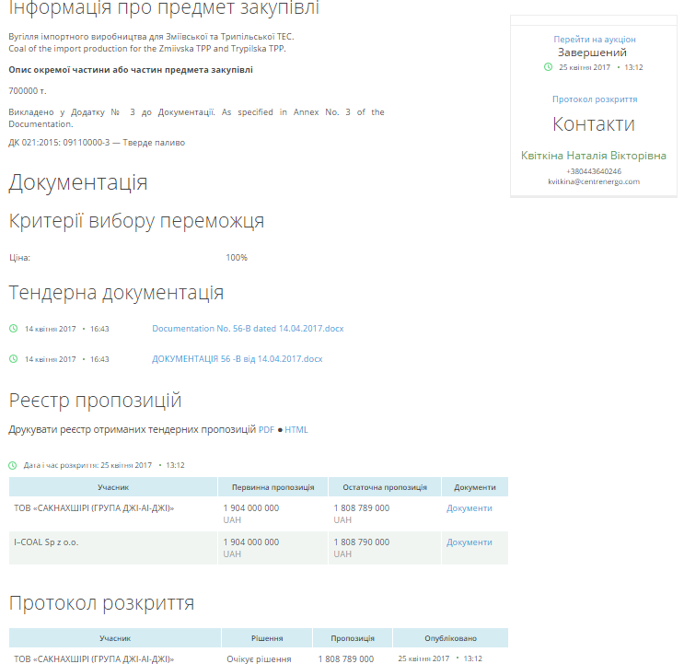Click clock icon by 'Дата і час розкриття'
This screenshot has width=684, height=664.
click(x=13, y=465)
